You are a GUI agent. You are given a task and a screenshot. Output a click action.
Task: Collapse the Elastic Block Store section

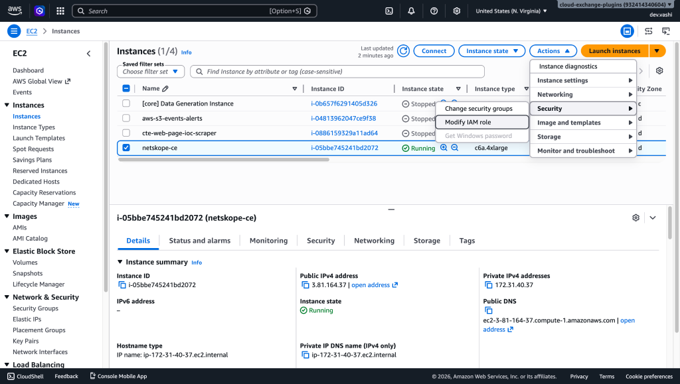click(x=7, y=251)
